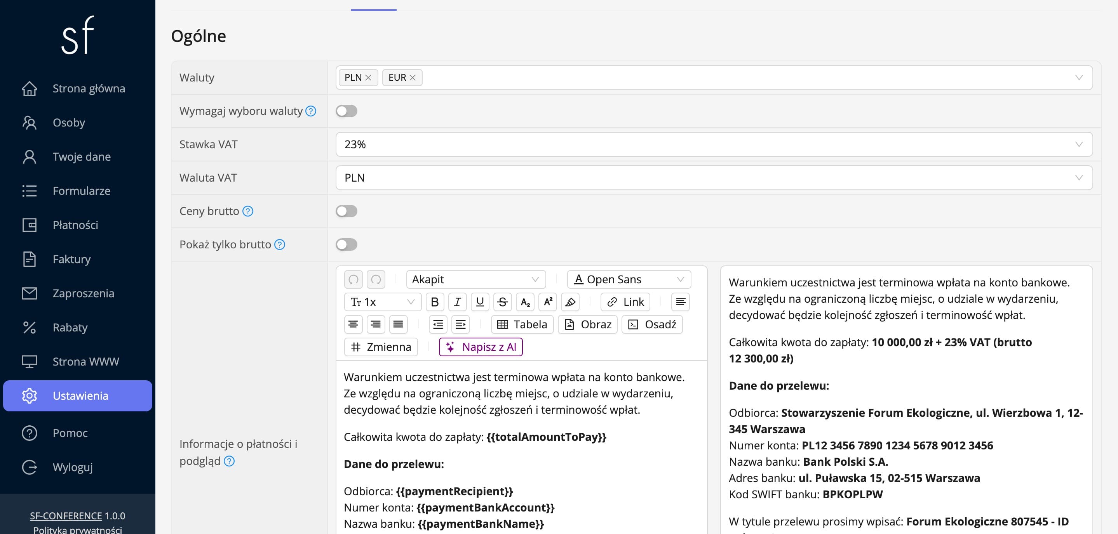Remove the PLN currency tag

coord(368,78)
